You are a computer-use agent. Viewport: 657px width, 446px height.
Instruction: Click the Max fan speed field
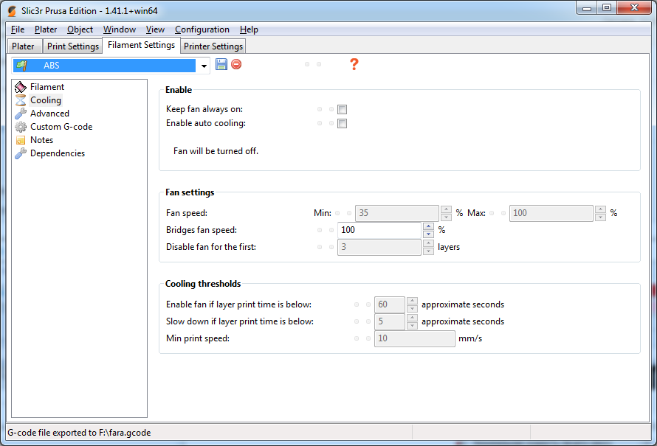[x=551, y=213]
